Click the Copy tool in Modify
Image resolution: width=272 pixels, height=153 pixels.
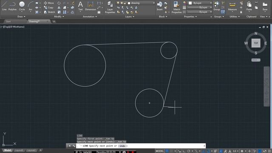tap(49, 8)
